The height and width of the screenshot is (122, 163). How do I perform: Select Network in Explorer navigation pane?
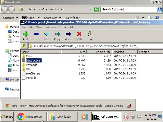[x=12, y=89]
